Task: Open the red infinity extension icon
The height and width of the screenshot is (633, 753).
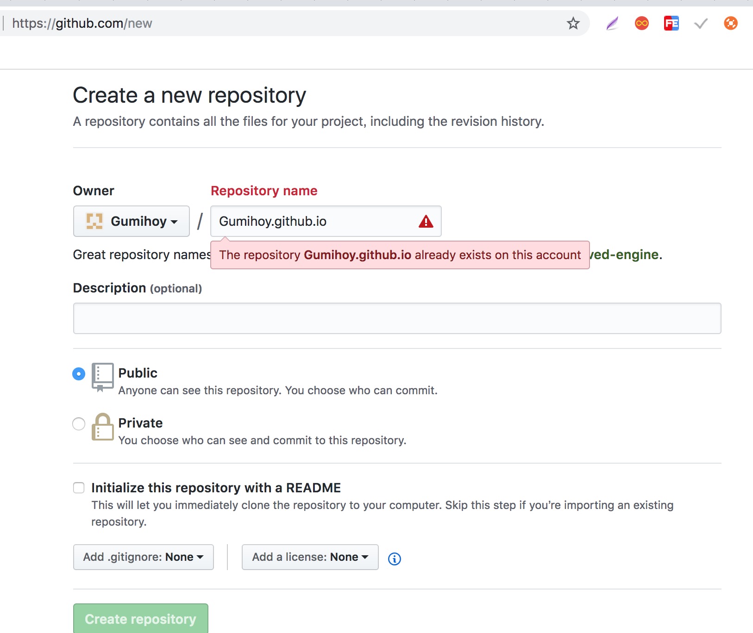Action: click(642, 23)
